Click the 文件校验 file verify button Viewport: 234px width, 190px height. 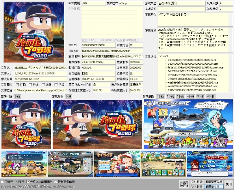tap(197, 182)
